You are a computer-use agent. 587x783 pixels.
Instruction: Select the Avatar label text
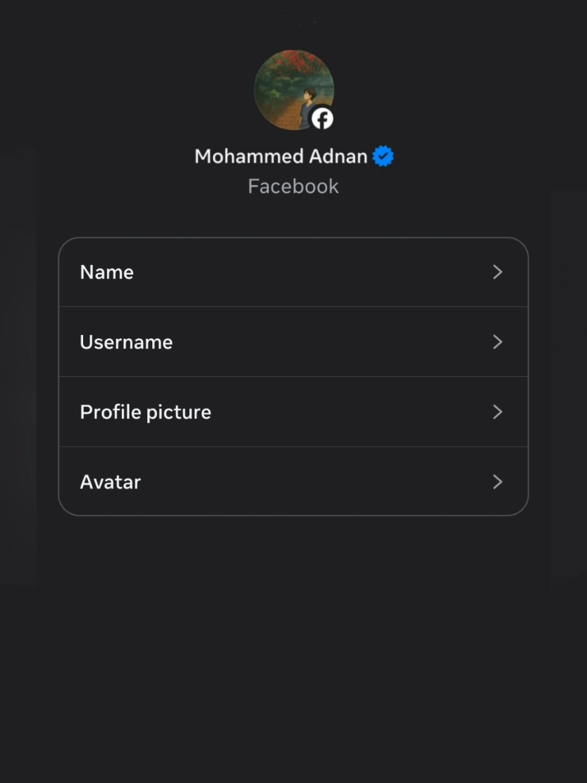(x=110, y=482)
